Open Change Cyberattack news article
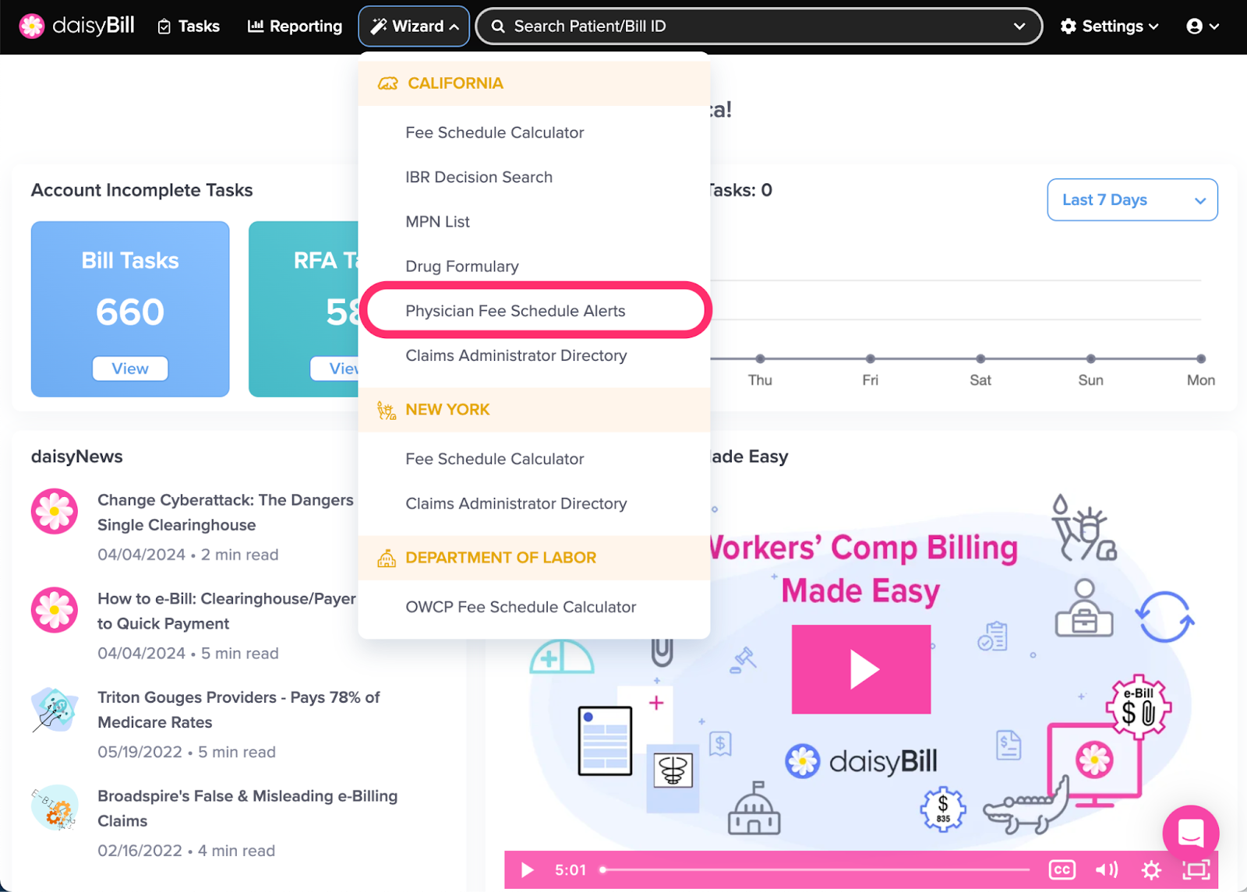 click(x=225, y=513)
